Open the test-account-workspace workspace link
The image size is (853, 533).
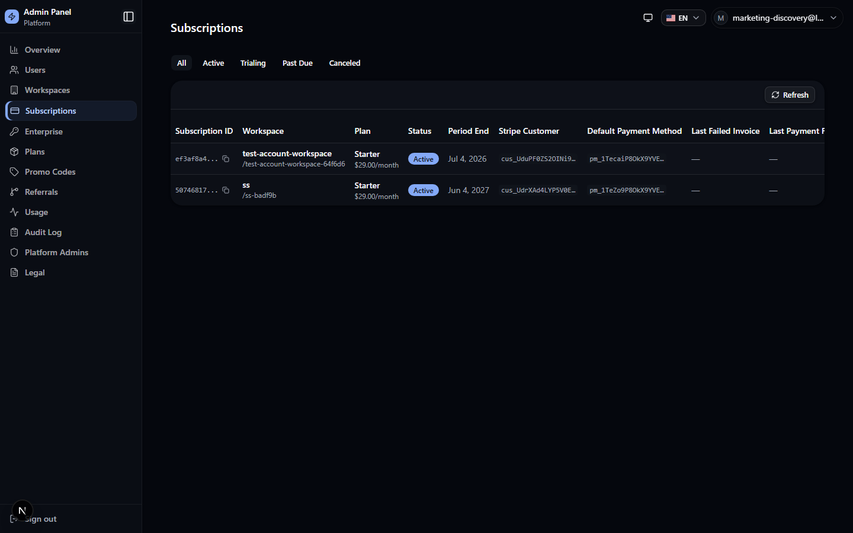tap(287, 153)
